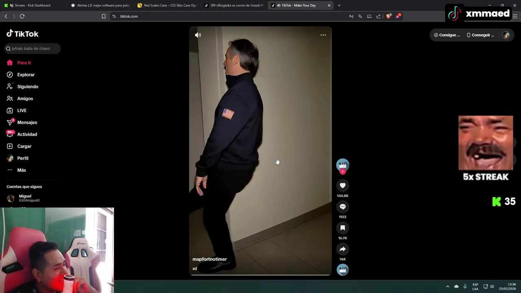
Task: Save the video with the bookmark icon
Action: coord(343,228)
